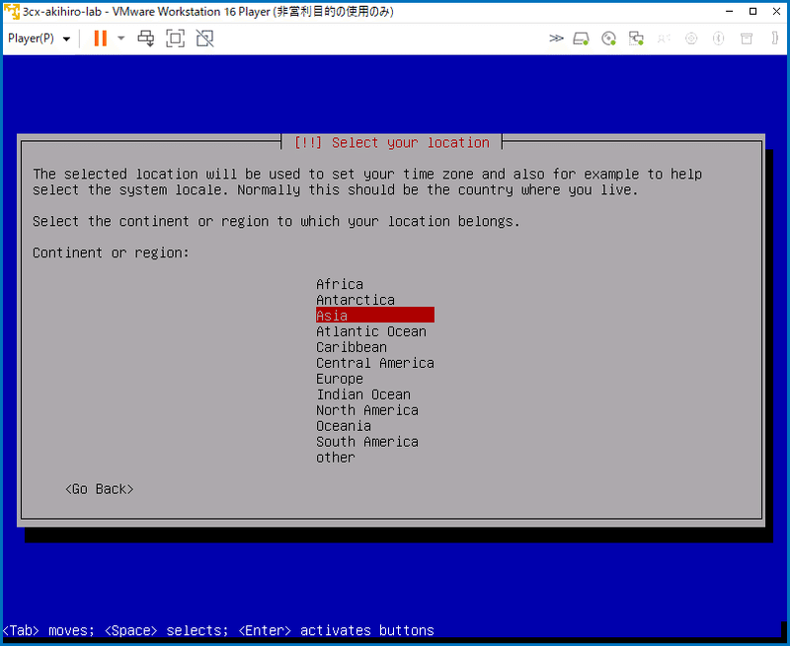Select Antarctica from the region list
This screenshot has width=790, height=646.
[x=355, y=300]
